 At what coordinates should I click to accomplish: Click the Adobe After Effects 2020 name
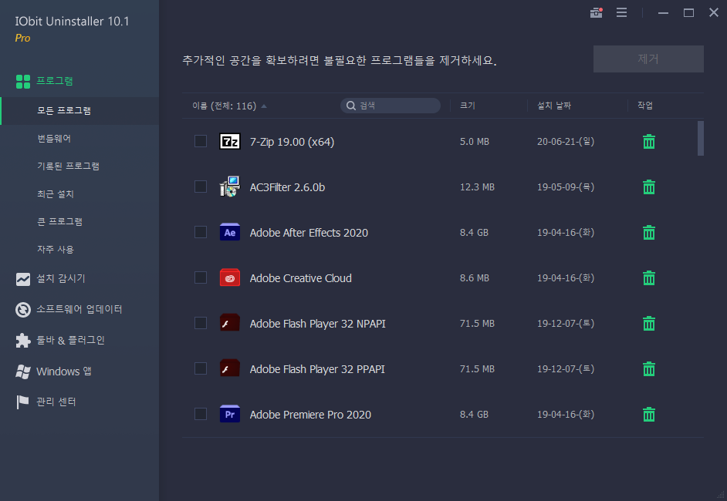[309, 233]
